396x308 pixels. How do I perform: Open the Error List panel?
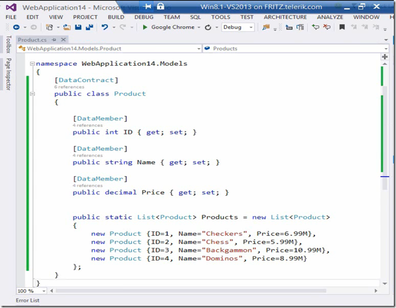pos(28,300)
